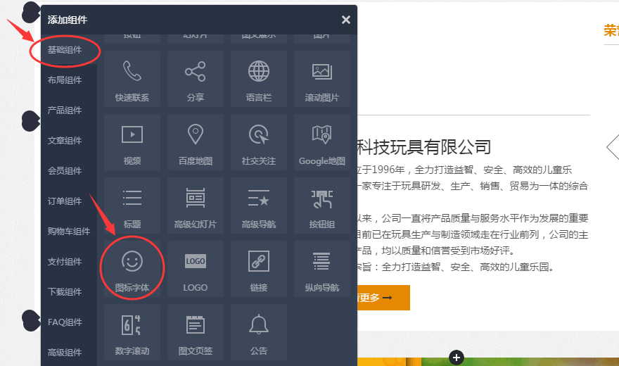The height and width of the screenshot is (366, 619).
Task: Open the 购物车组件 shopping cart category
Action: (x=69, y=232)
